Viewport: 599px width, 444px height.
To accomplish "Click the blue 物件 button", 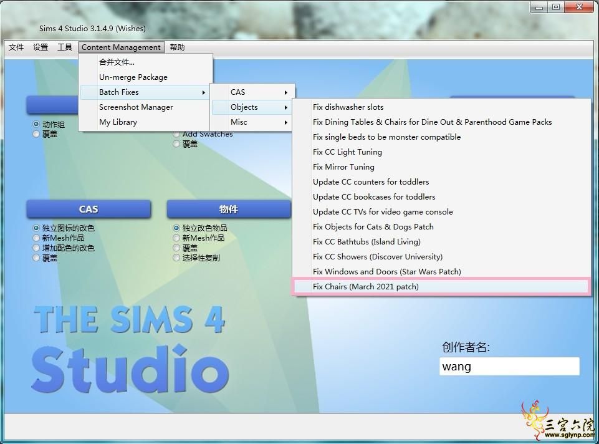I will (x=229, y=209).
